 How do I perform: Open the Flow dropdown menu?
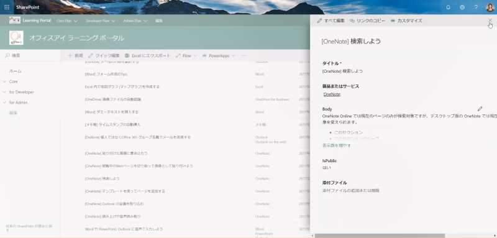click(x=186, y=55)
